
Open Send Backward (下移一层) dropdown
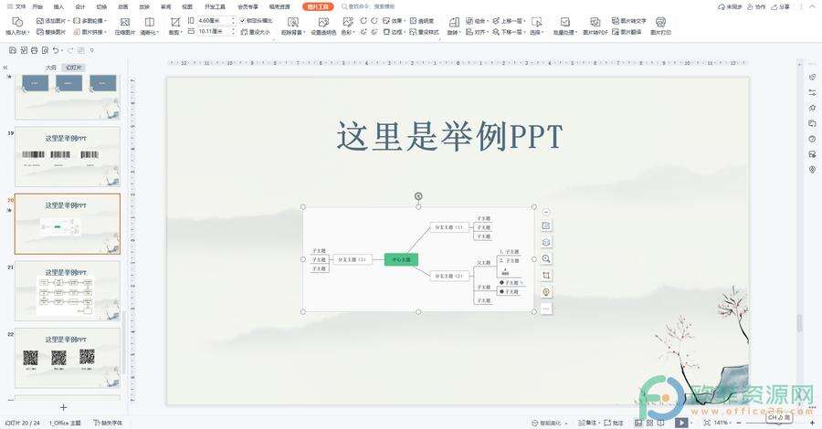coord(510,32)
